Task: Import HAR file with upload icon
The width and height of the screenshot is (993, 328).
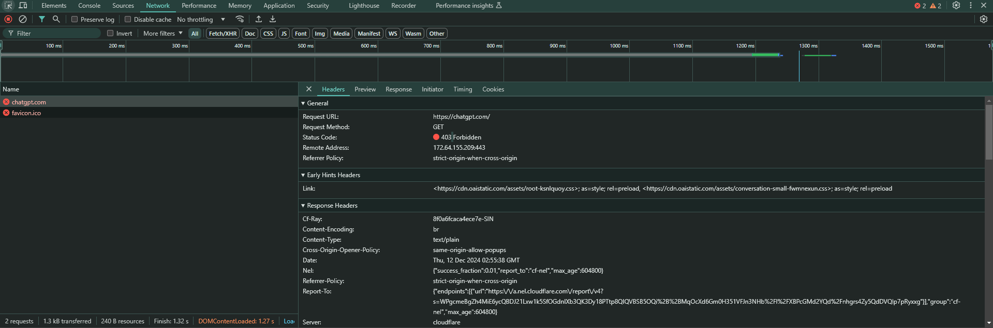Action: click(x=259, y=19)
